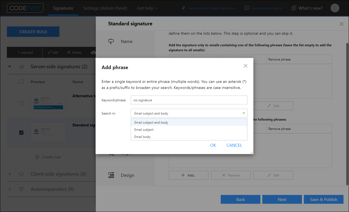Open the Standard signature preview thumbnail
349x212 pixels.
[48, 132]
